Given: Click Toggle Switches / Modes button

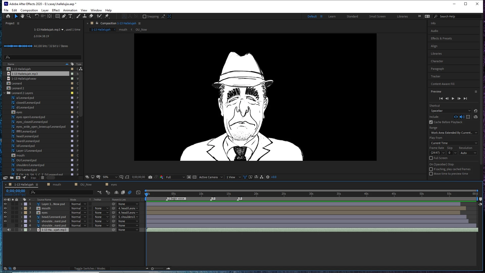Looking at the screenshot, I should click(90, 268).
